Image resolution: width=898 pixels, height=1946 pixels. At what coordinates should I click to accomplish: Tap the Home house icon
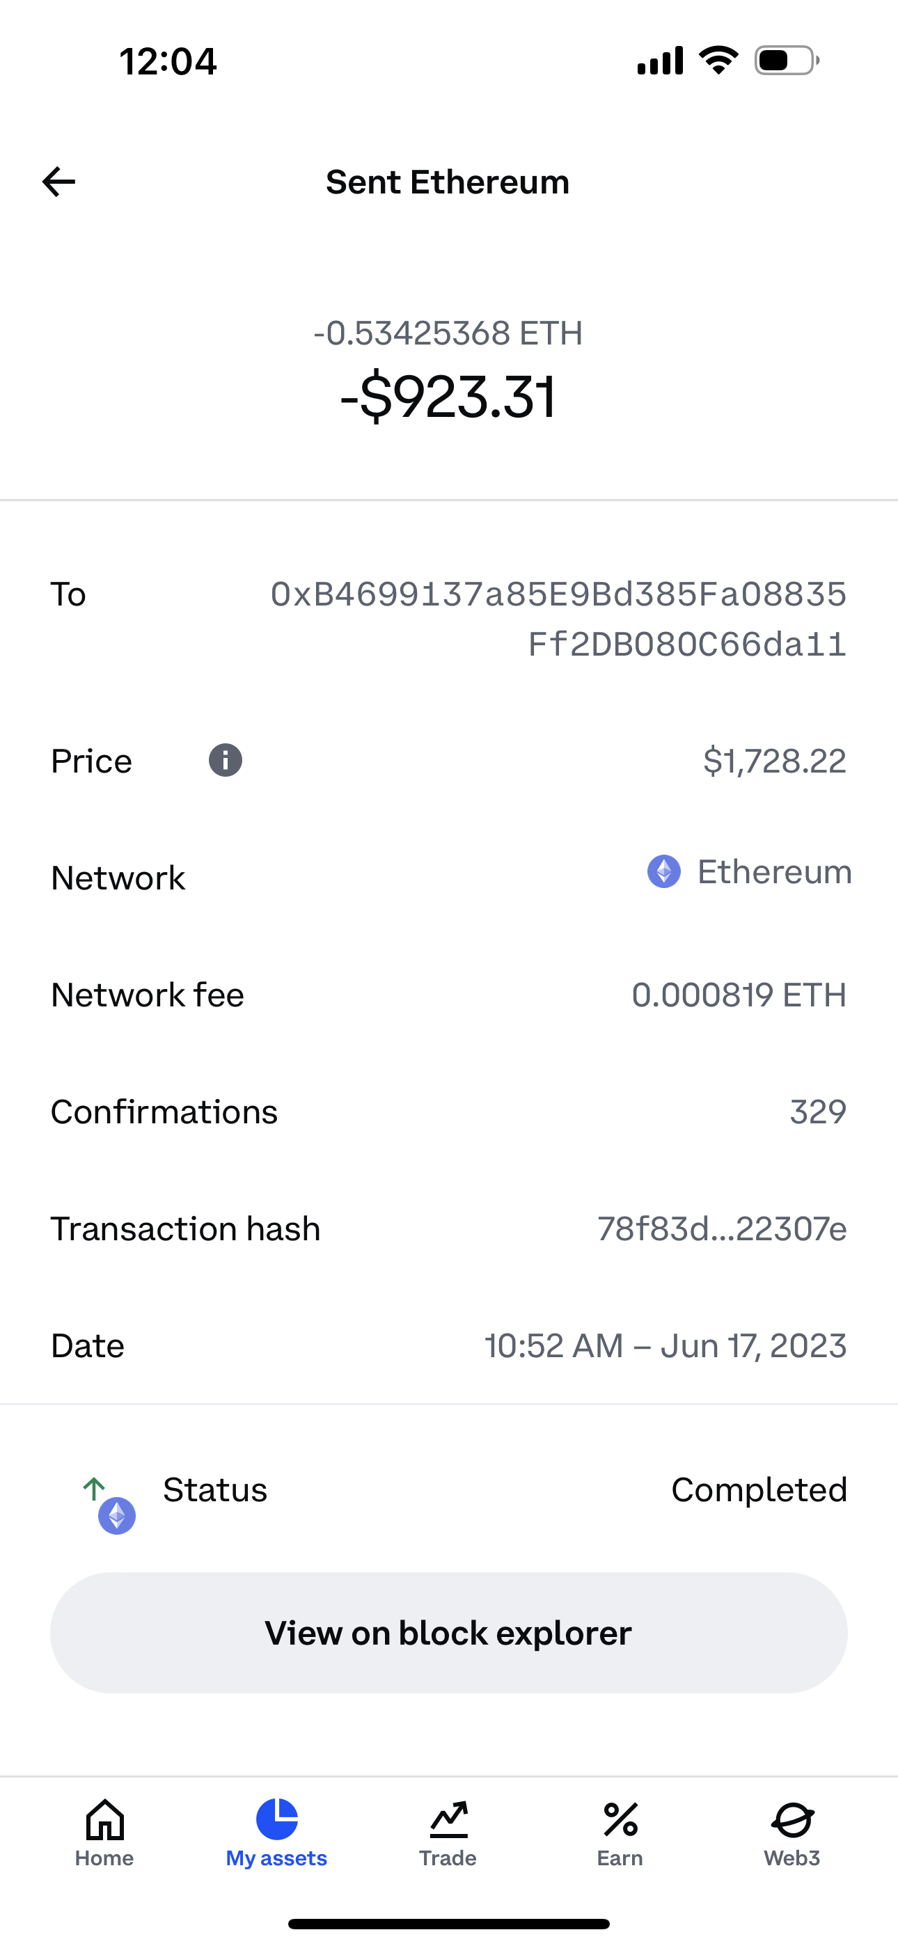click(104, 1819)
